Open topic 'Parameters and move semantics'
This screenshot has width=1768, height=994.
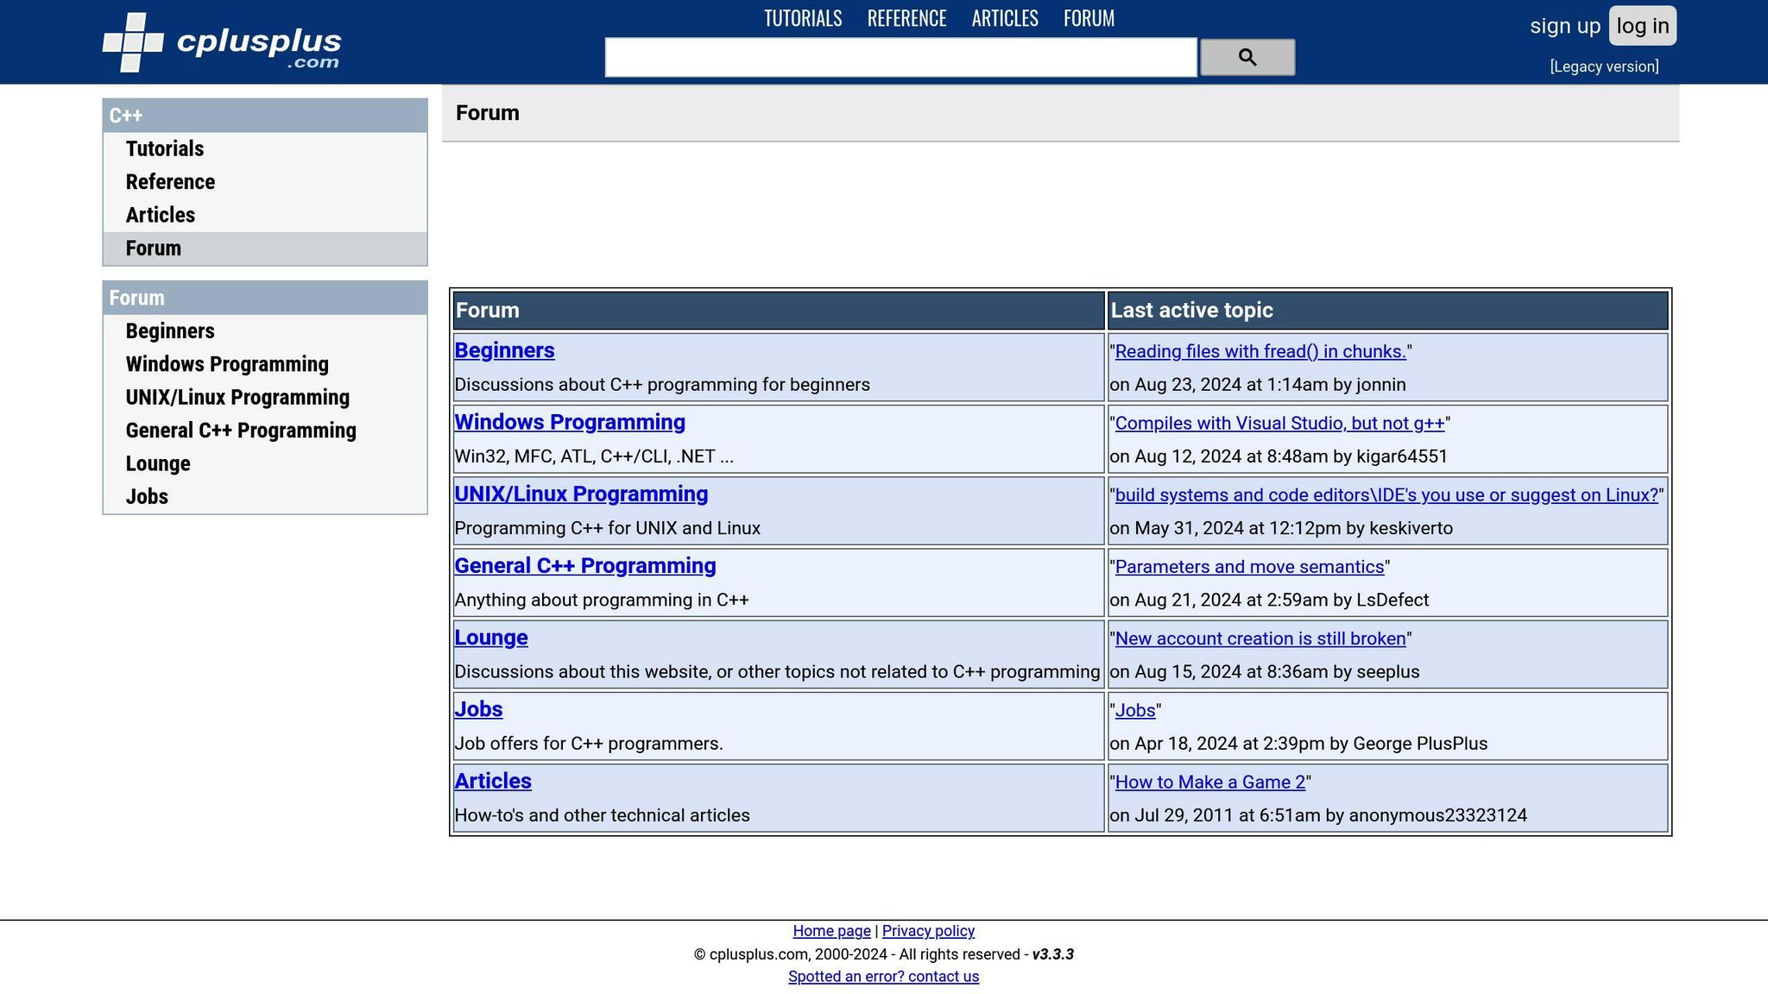pyautogui.click(x=1249, y=567)
